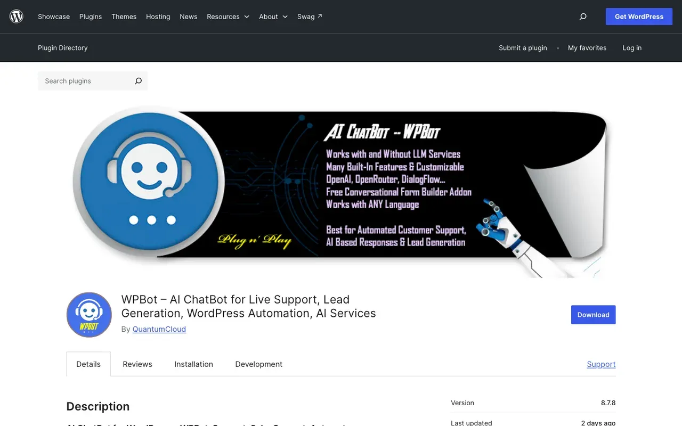Open the Support link

(601, 364)
